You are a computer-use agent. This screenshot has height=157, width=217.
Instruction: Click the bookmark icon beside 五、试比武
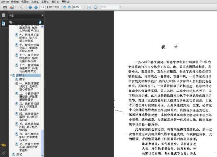click(17, 124)
